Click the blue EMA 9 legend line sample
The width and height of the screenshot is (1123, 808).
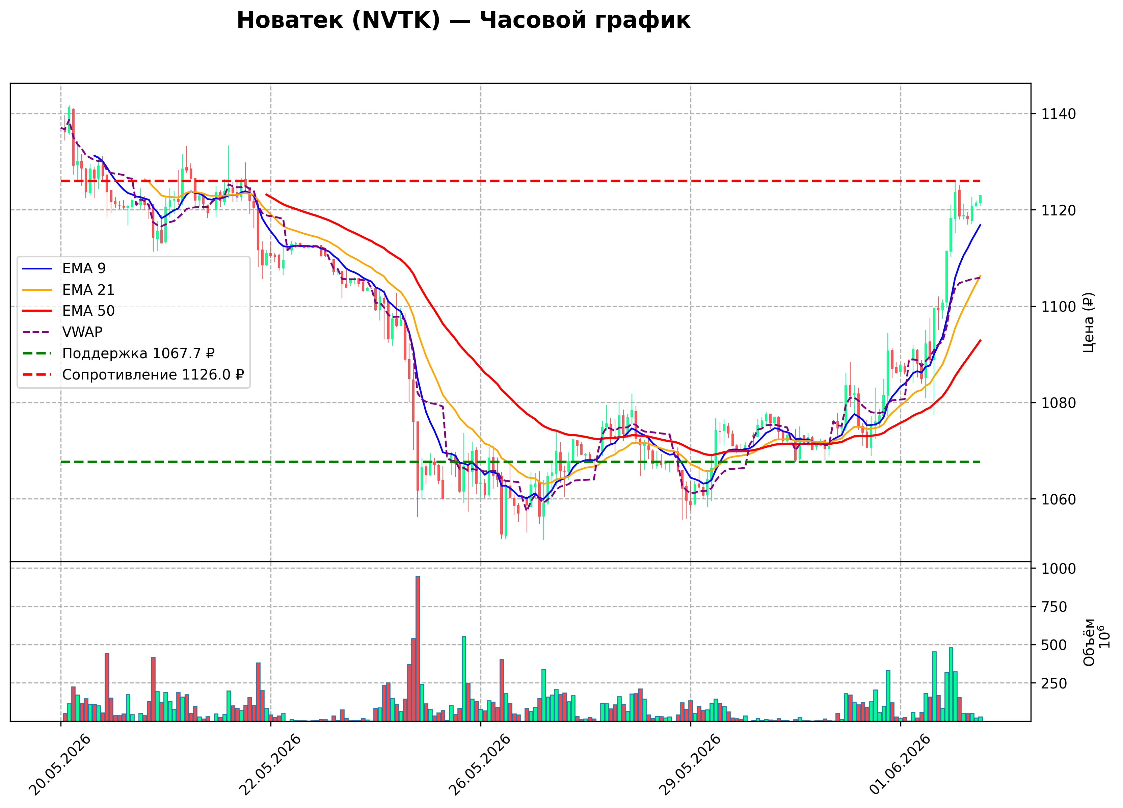37,268
